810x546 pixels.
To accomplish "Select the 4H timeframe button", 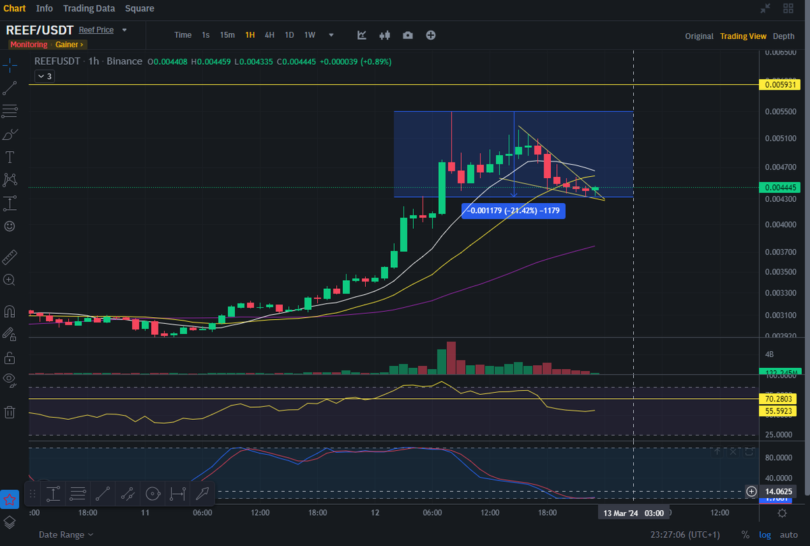I will pyautogui.click(x=269, y=34).
